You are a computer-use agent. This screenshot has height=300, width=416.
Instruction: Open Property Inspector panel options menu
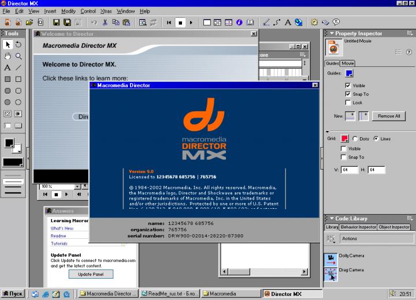(410, 33)
